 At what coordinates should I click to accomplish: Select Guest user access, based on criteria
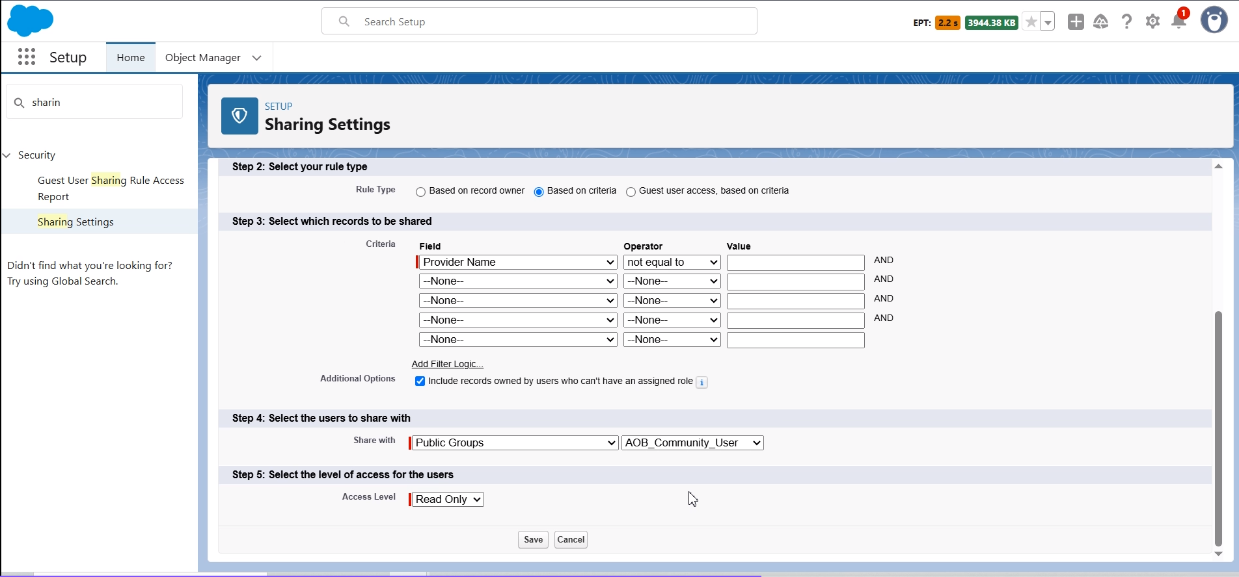tap(631, 192)
